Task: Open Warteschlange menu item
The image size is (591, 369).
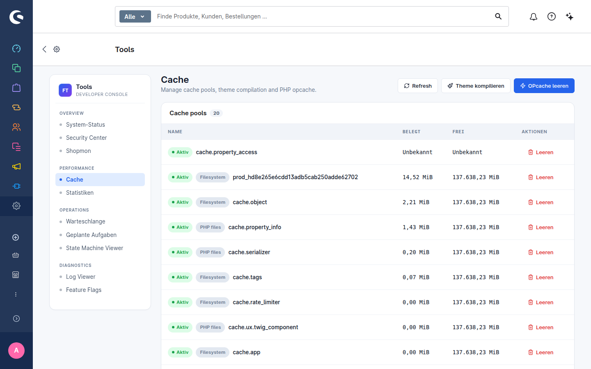Action: click(x=100, y=221)
